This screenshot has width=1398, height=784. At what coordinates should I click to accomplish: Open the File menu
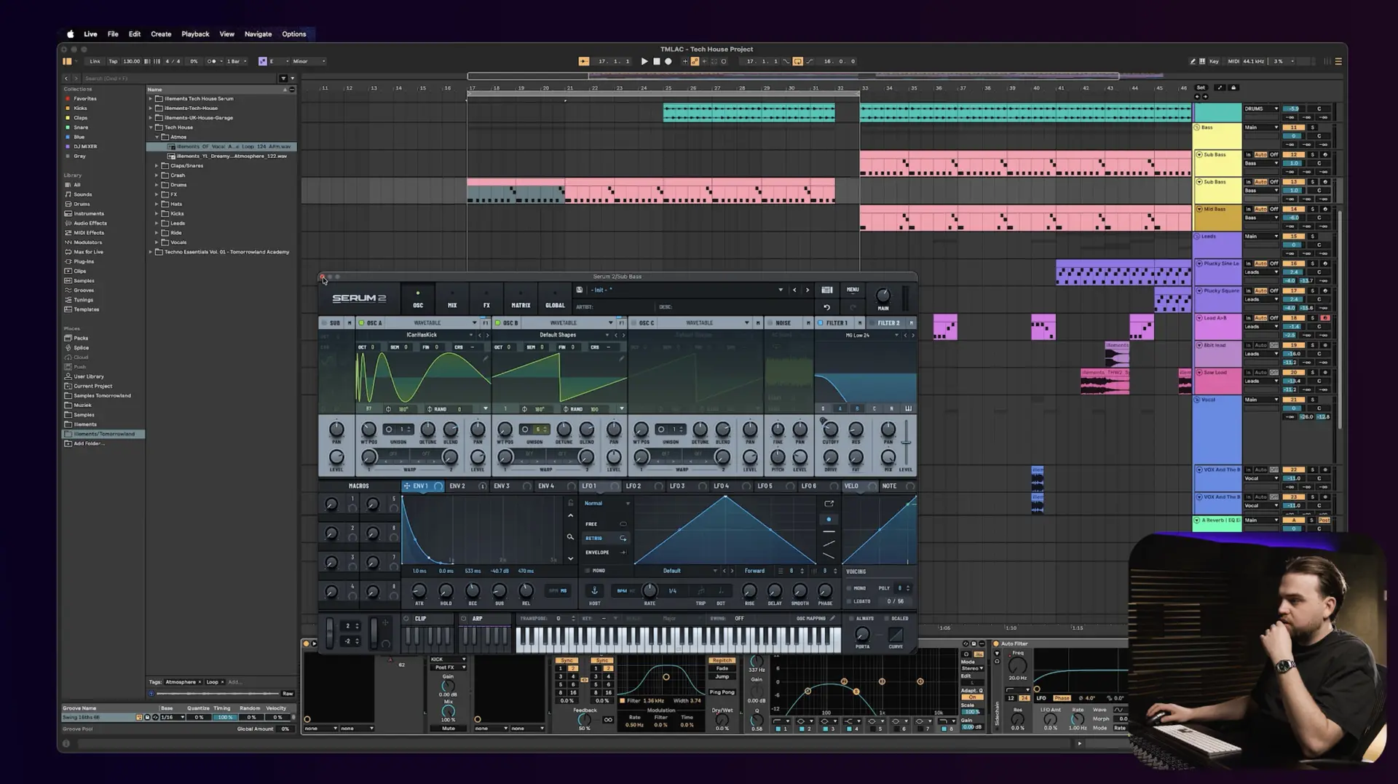coord(113,34)
